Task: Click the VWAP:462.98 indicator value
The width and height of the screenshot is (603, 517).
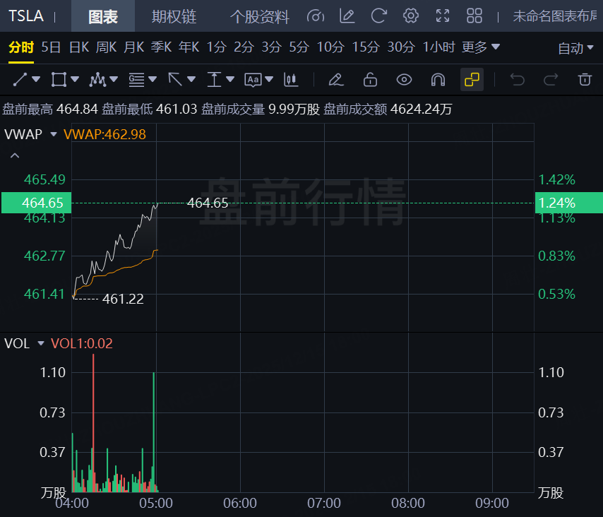Action: click(x=105, y=134)
